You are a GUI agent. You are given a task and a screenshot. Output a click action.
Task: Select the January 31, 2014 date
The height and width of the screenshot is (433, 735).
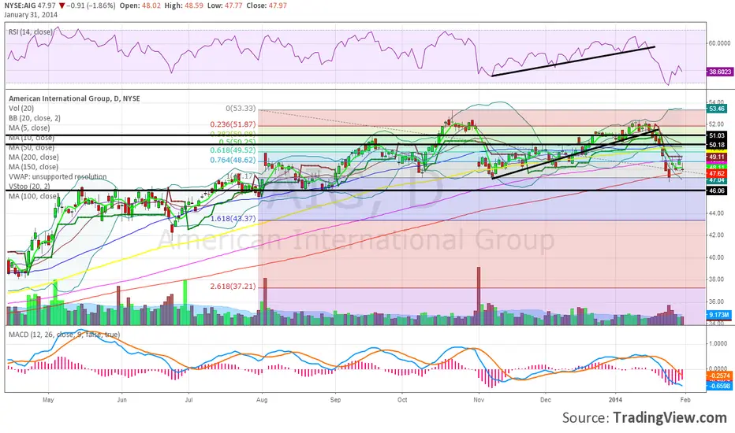[x=31, y=14]
